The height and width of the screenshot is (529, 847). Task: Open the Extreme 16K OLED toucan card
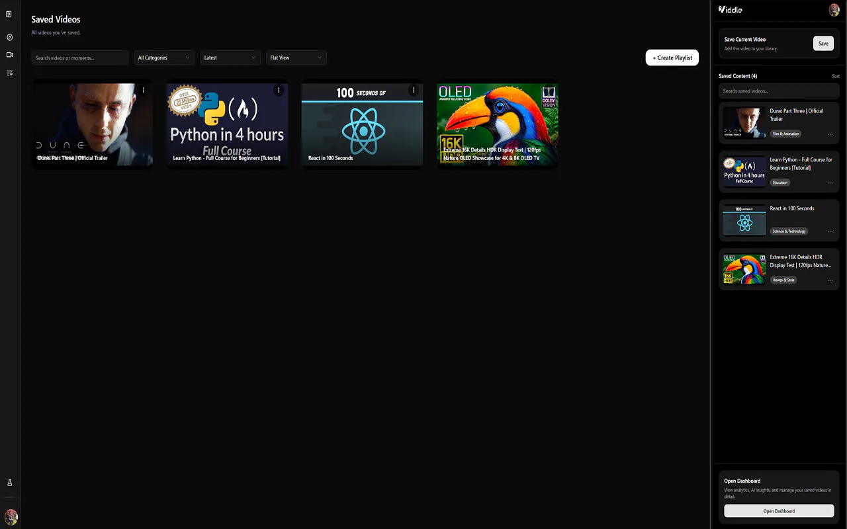point(497,124)
